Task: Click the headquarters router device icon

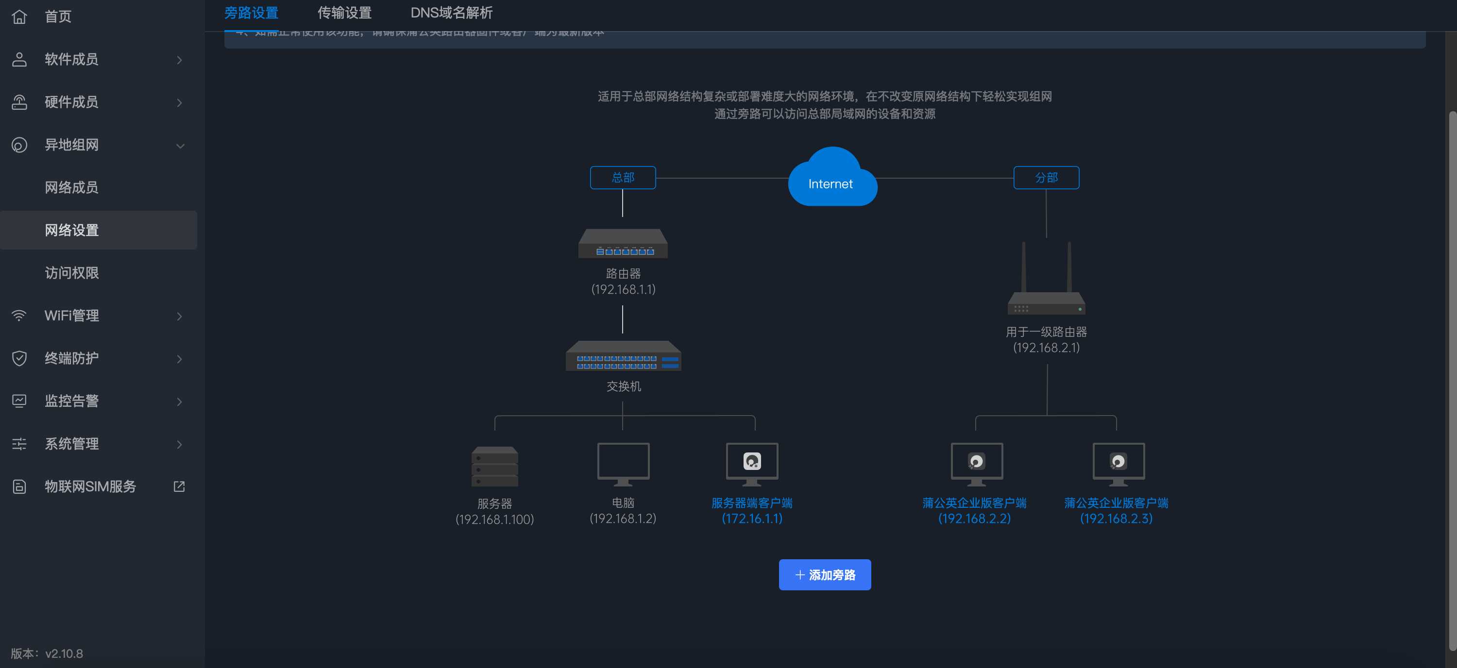Action: 623,244
